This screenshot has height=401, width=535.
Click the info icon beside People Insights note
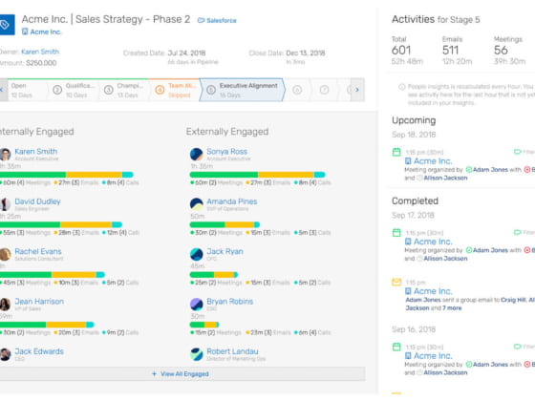pos(402,87)
